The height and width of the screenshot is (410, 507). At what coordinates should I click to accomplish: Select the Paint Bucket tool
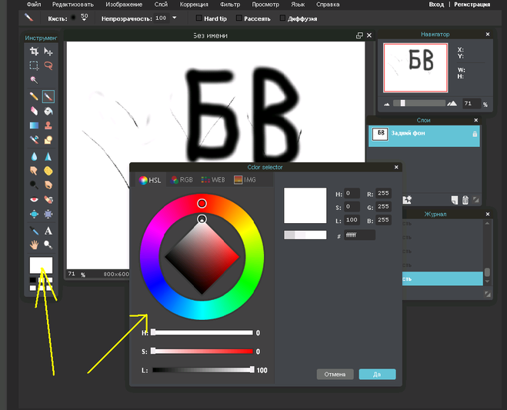(48, 111)
